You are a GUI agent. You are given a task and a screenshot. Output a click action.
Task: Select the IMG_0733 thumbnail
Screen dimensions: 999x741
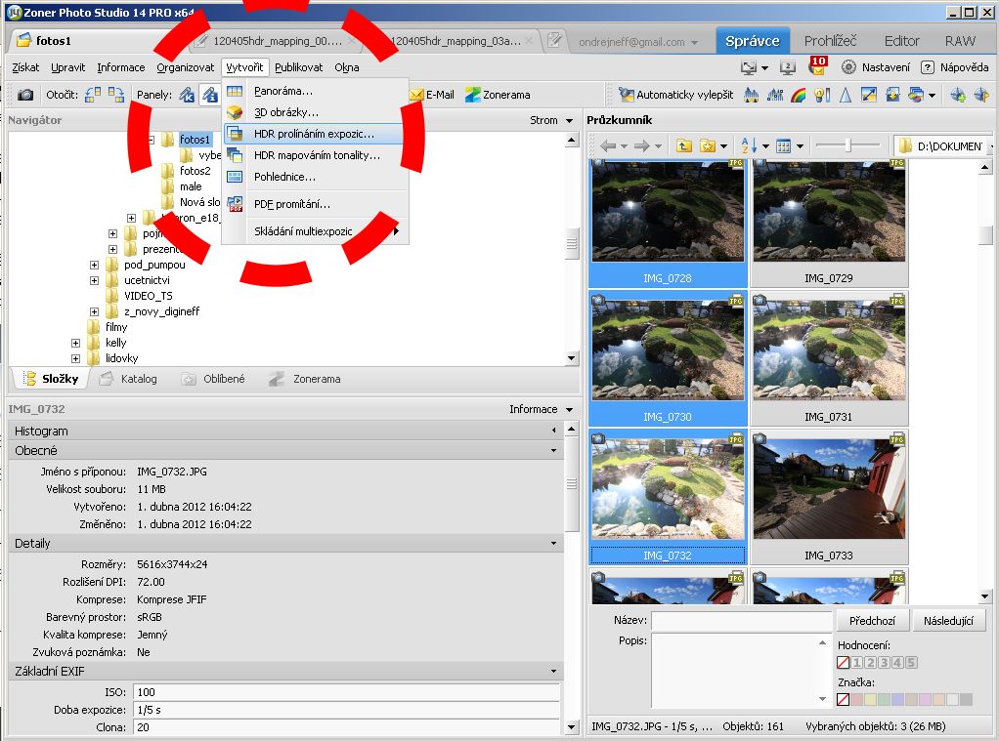829,496
